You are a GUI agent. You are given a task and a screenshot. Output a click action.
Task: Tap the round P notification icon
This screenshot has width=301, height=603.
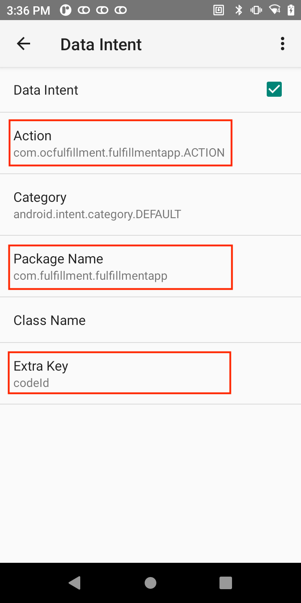pos(66,10)
